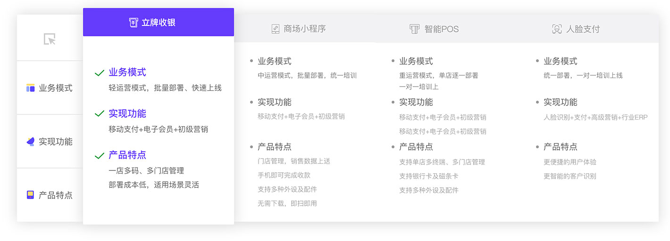This screenshot has width=670, height=241.
Task: Switch to the 商场小程序 tab
Action: click(304, 29)
